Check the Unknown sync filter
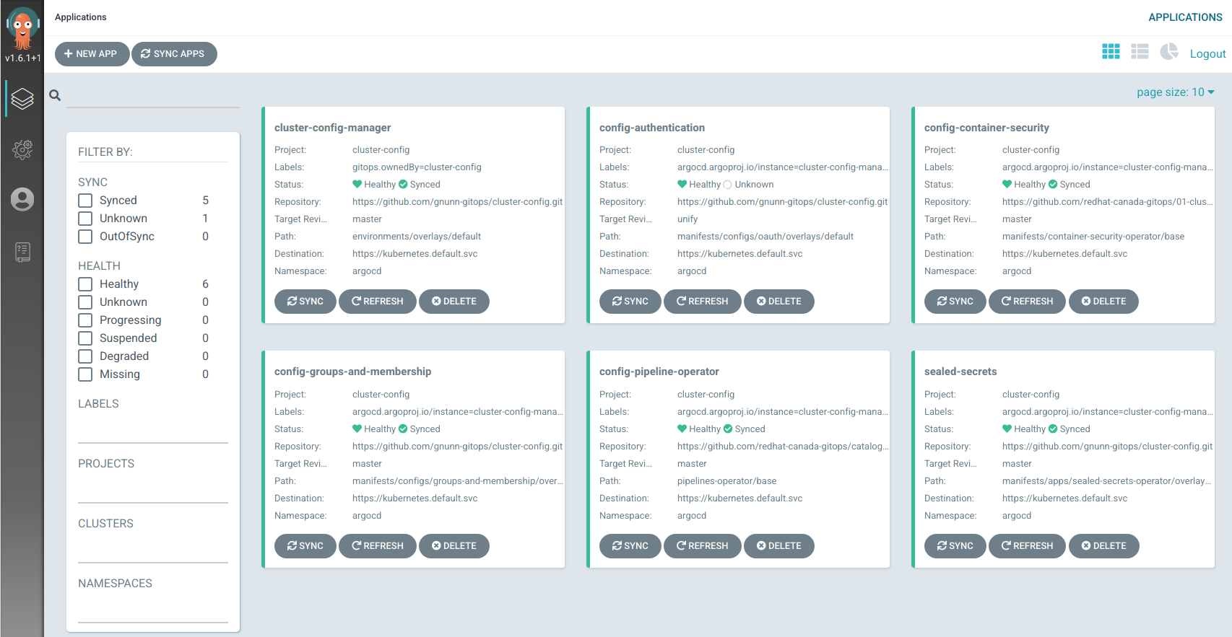The height and width of the screenshot is (637, 1232). point(85,219)
